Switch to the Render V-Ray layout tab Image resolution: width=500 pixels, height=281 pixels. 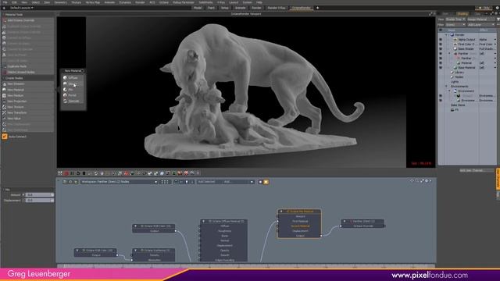click(x=277, y=8)
